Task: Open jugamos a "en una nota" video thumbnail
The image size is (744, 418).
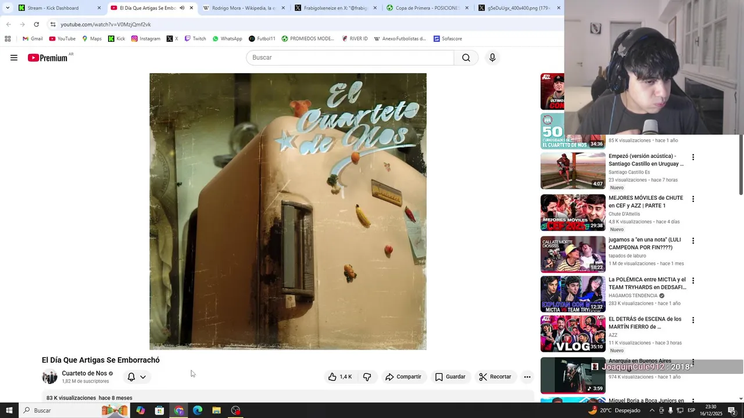Action: pos(573,254)
